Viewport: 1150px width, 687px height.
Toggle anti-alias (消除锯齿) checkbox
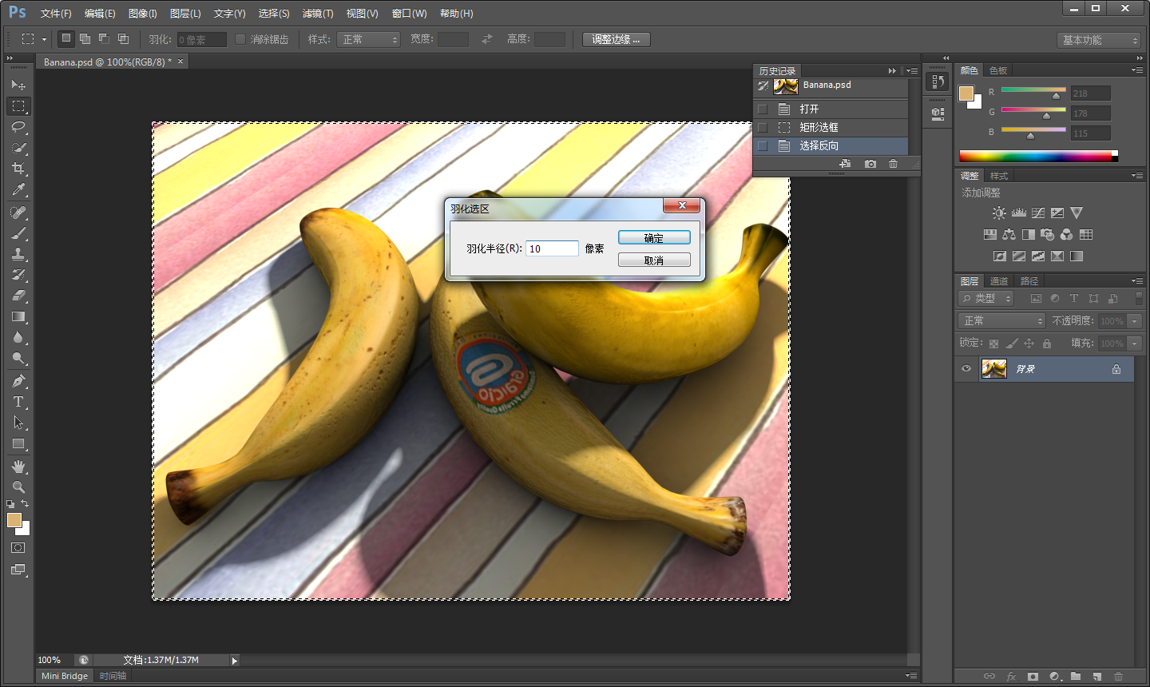(x=240, y=39)
